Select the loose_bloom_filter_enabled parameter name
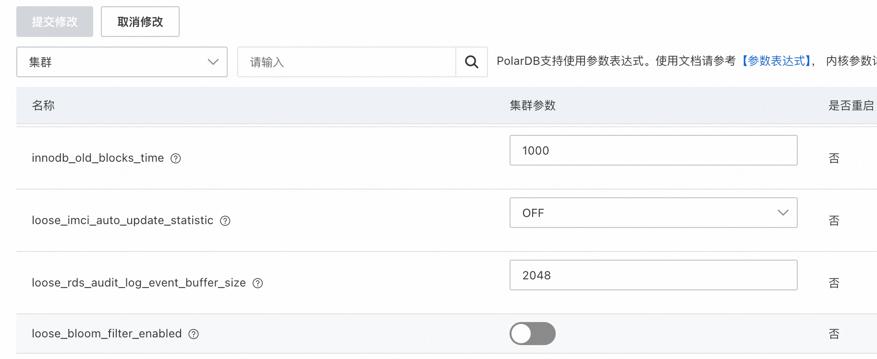The height and width of the screenshot is (359, 877). coord(107,334)
